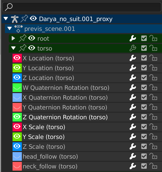Image resolution: width=162 pixels, height=172 pixels.
Task: Toggle visibility eye on root group
Action: click(32, 38)
